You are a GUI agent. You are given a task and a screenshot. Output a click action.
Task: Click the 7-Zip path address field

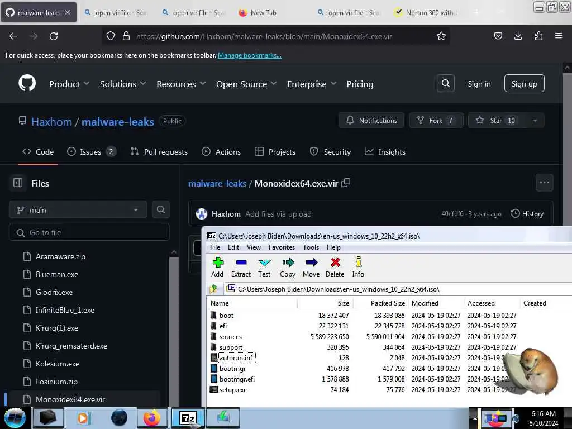click(398, 289)
